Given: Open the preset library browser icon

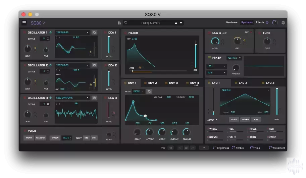Looking at the screenshot, I should pyautogui.click(x=119, y=23).
